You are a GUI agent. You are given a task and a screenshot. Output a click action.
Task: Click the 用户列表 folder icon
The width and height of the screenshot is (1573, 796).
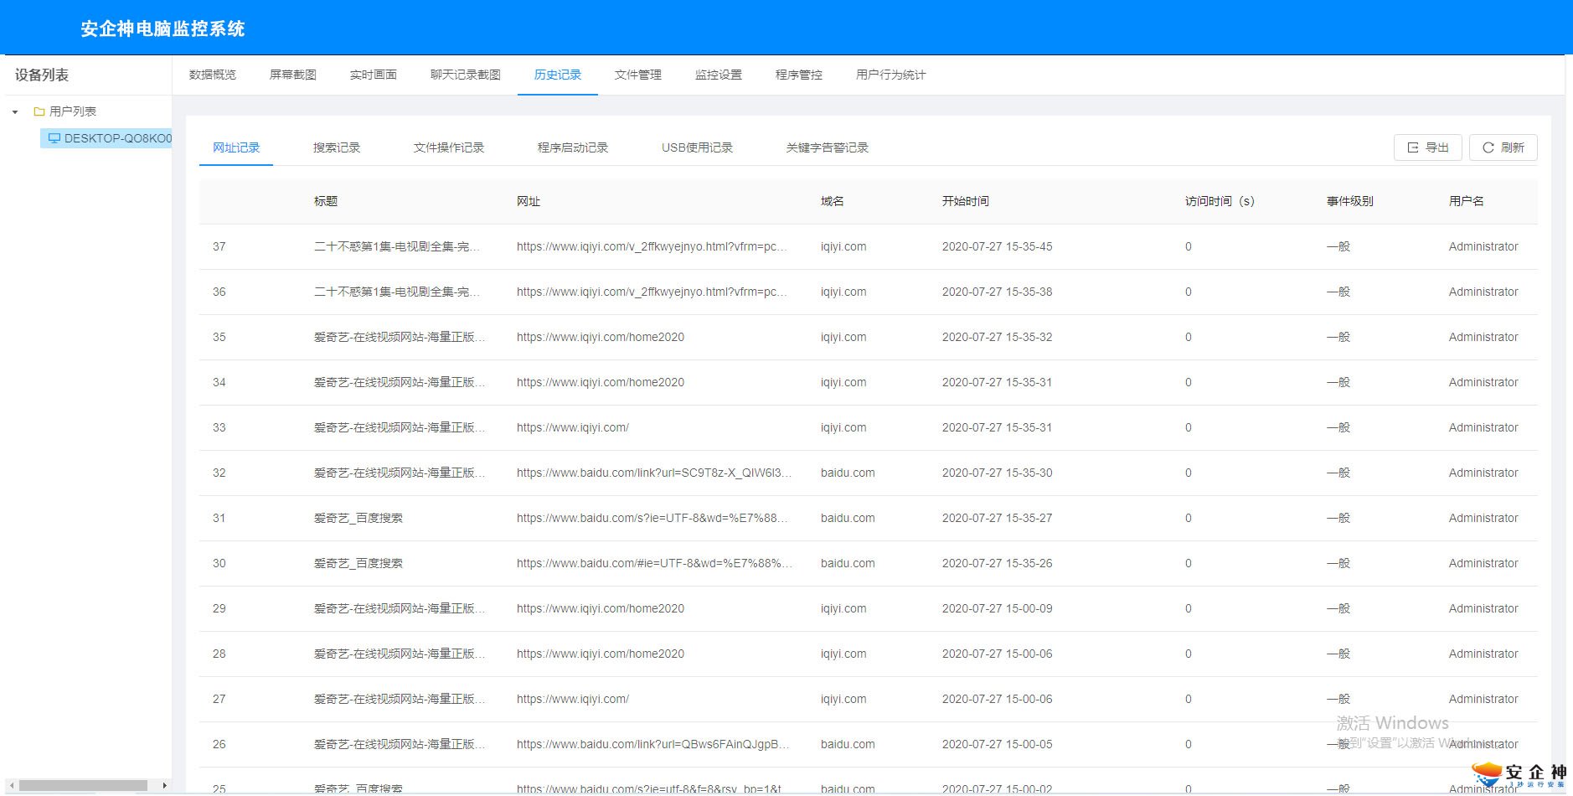point(39,111)
